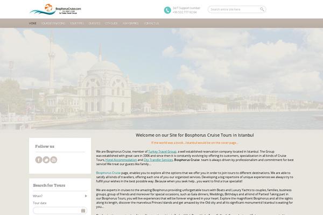
Task: Expand the When? section arrow
Action: coord(86,196)
